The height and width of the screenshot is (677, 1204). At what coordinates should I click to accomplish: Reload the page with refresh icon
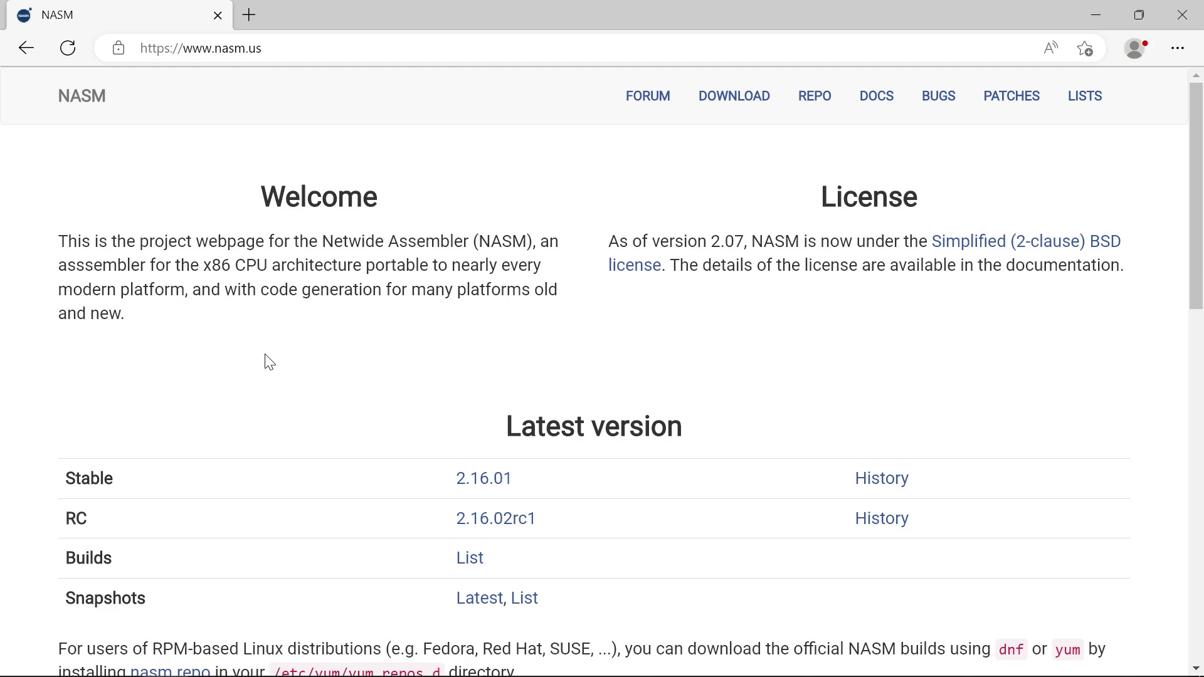68,48
